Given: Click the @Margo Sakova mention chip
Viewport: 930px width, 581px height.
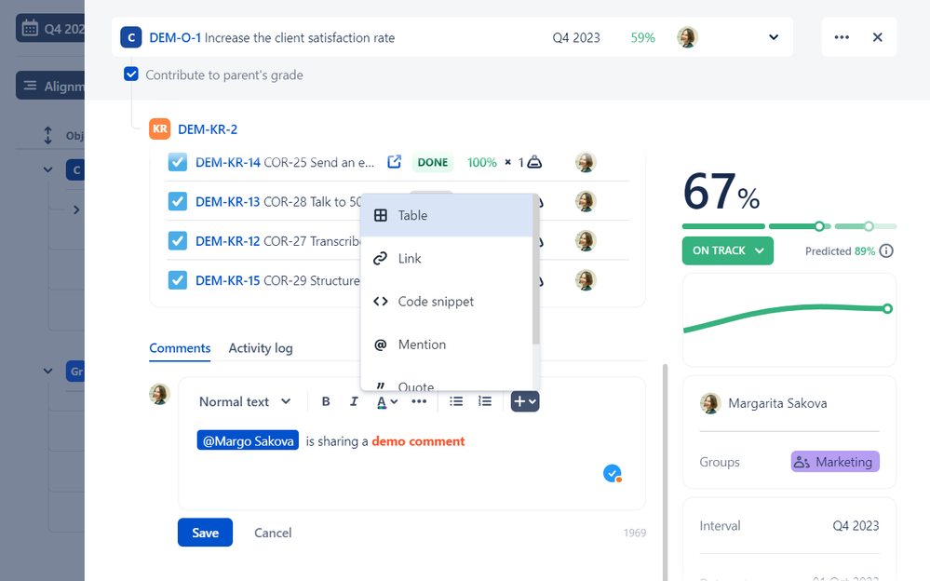Looking at the screenshot, I should click(248, 441).
